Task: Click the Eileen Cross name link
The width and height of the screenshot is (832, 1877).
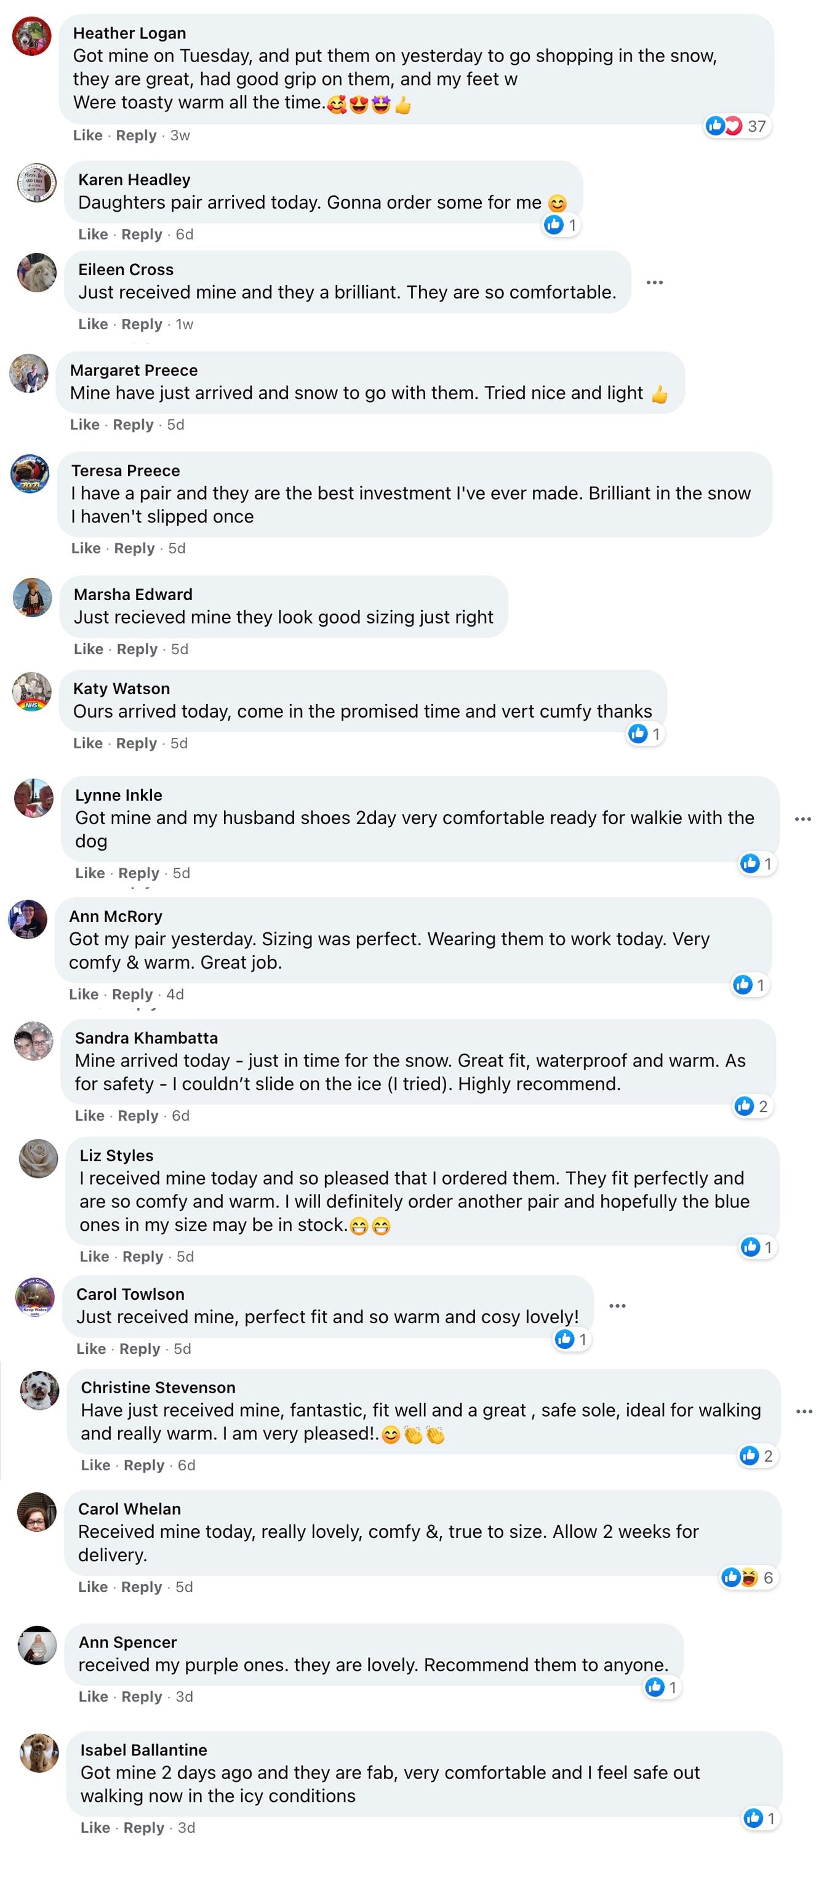Action: [x=126, y=270]
